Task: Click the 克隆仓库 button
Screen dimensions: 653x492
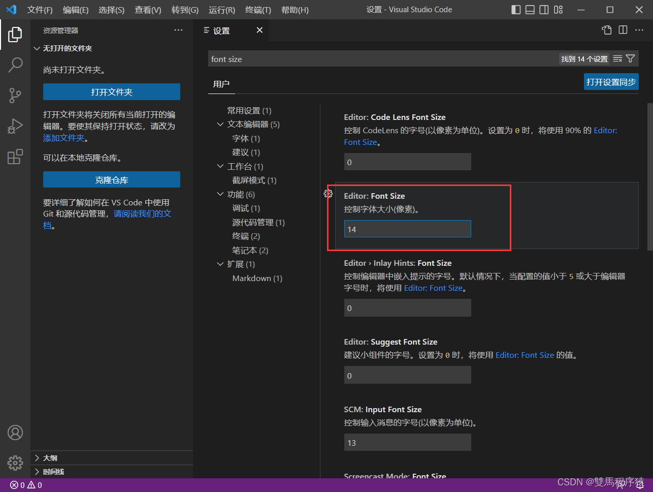Action: pos(112,180)
